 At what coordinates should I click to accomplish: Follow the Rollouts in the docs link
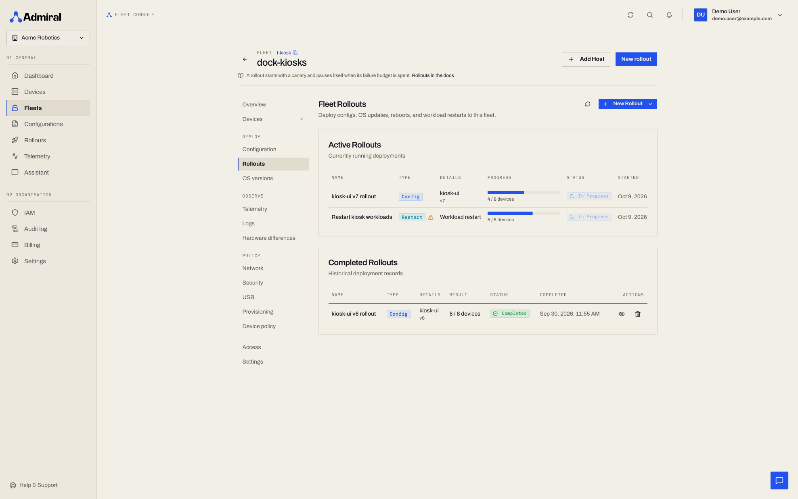433,76
